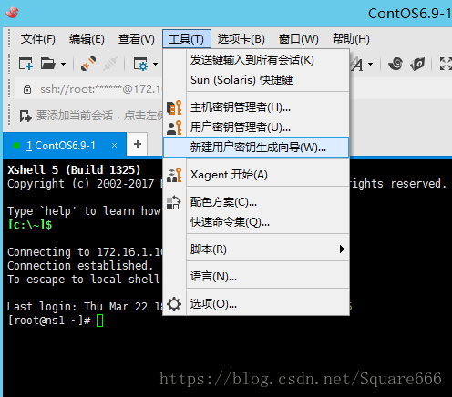Click the green status dot on session tab
Image resolution: width=452 pixels, height=397 pixels.
[16, 146]
